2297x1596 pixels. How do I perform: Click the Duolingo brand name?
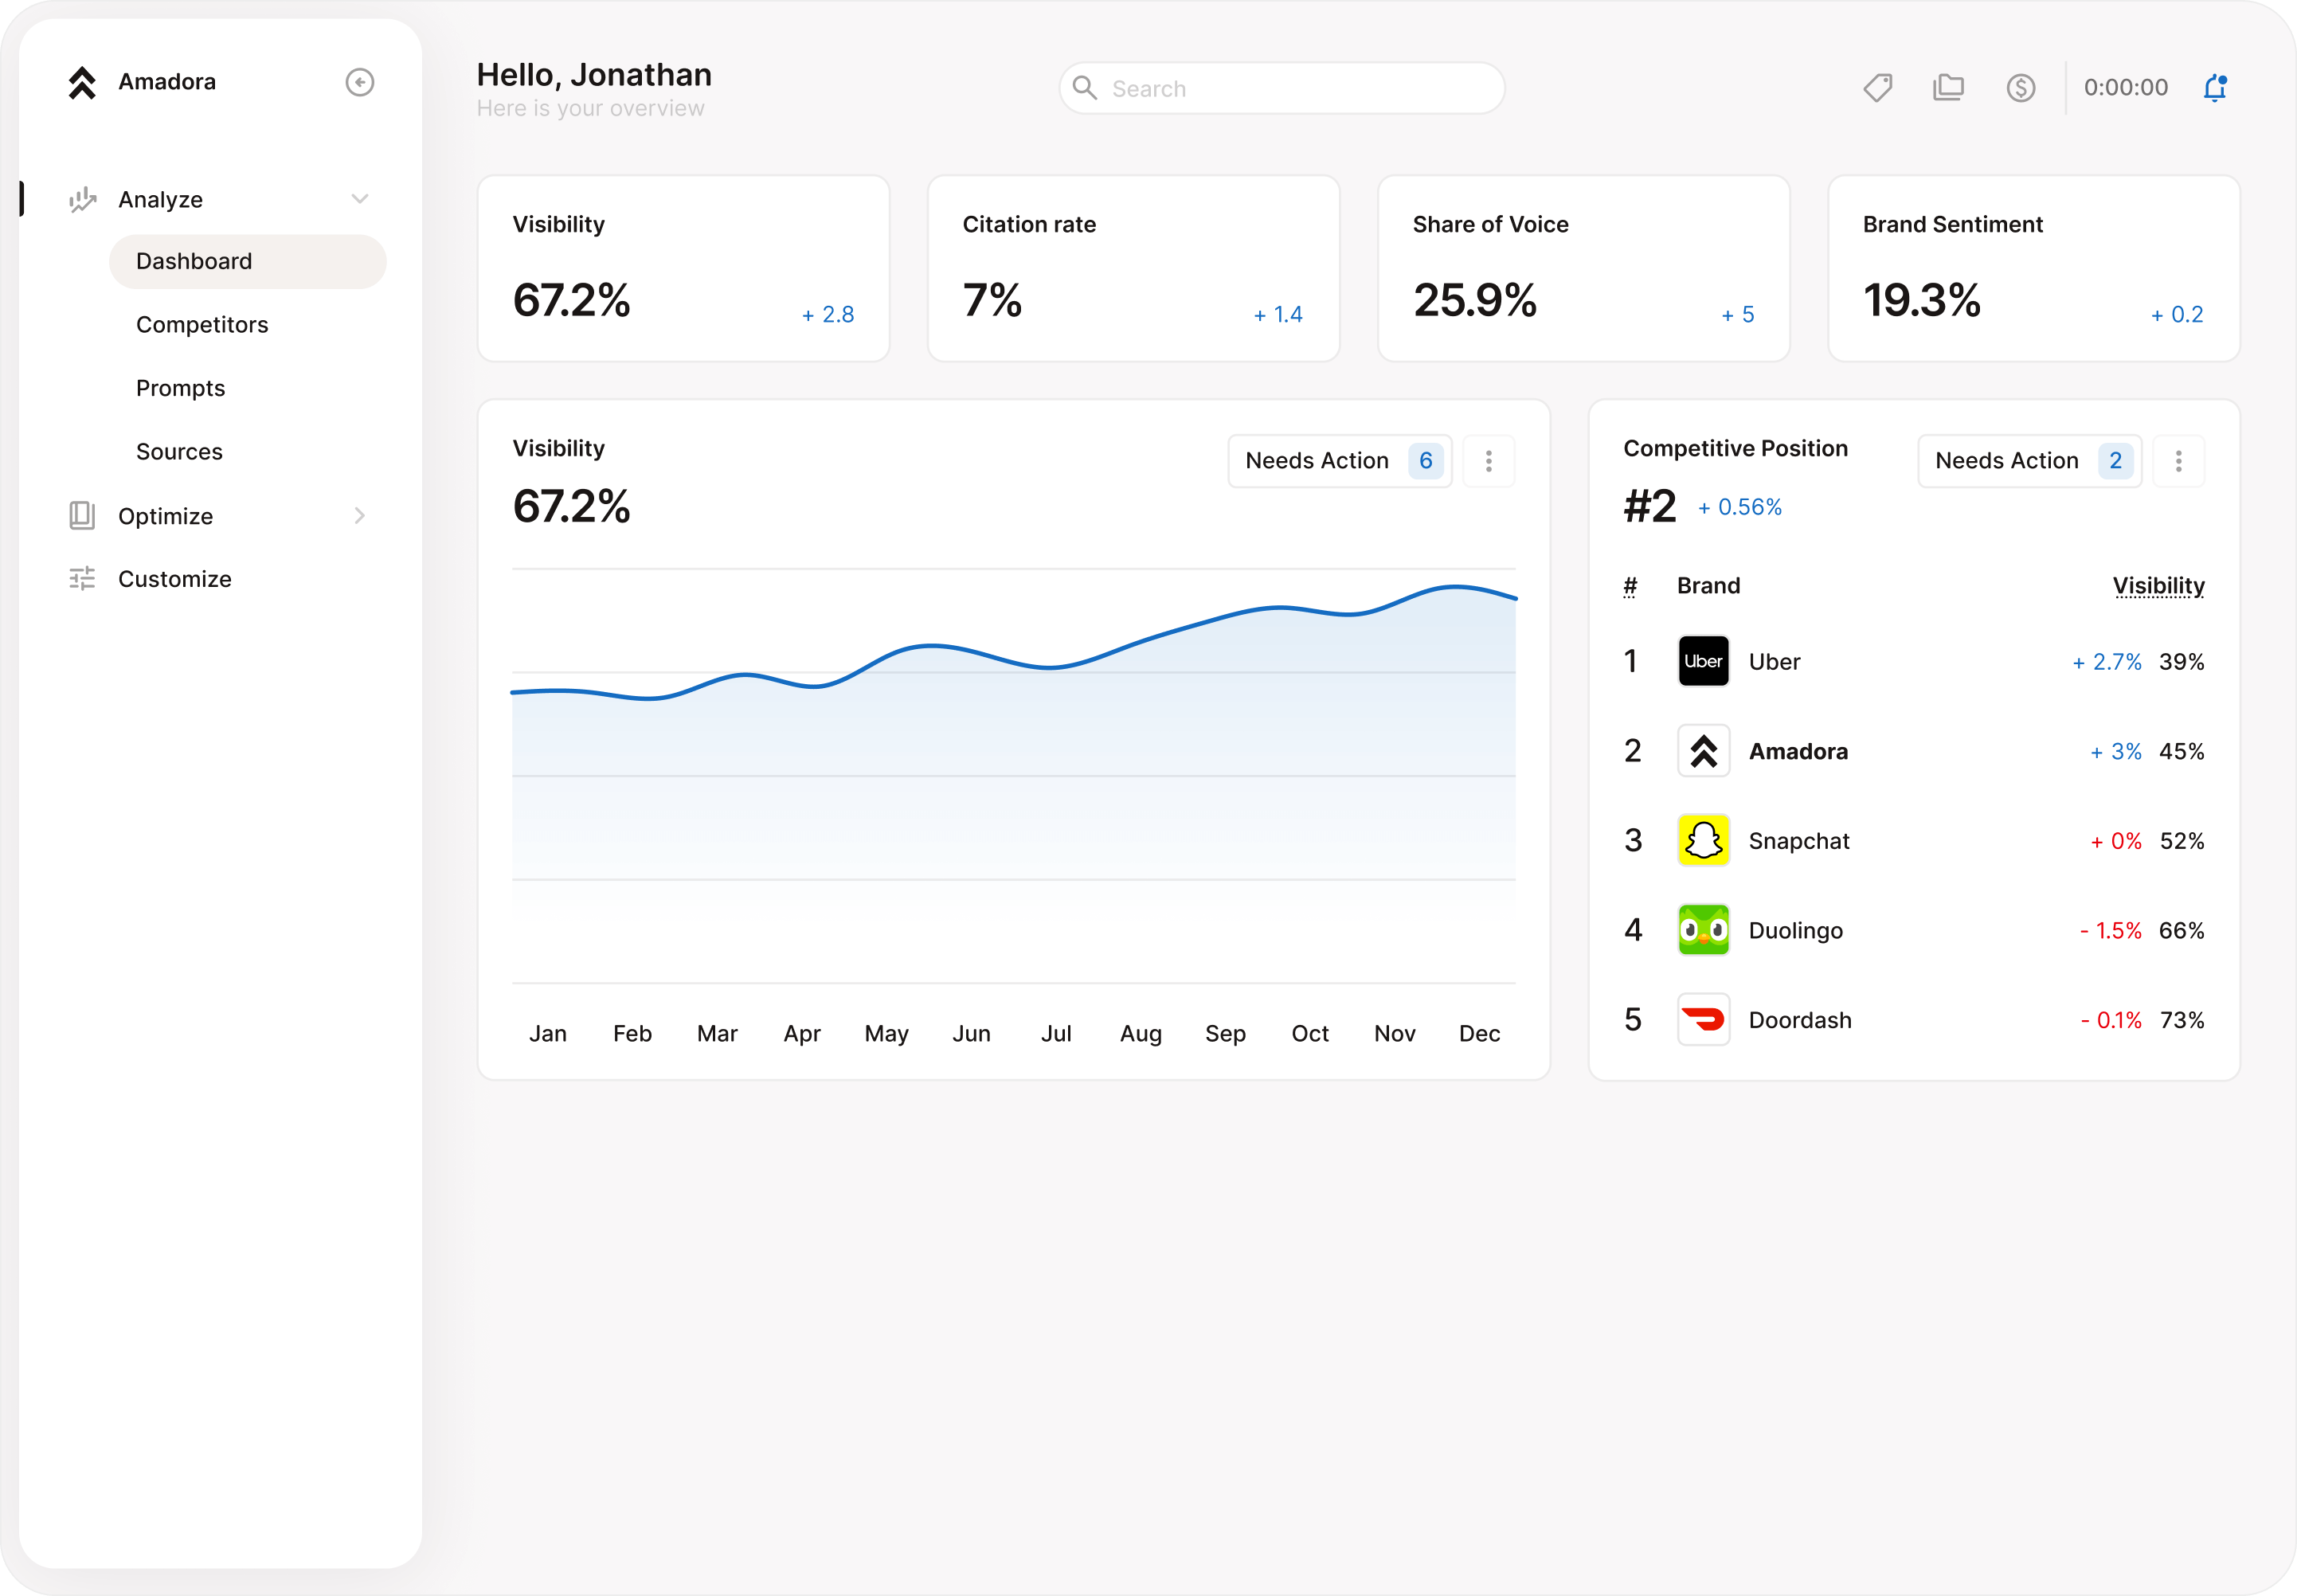(x=1796, y=931)
